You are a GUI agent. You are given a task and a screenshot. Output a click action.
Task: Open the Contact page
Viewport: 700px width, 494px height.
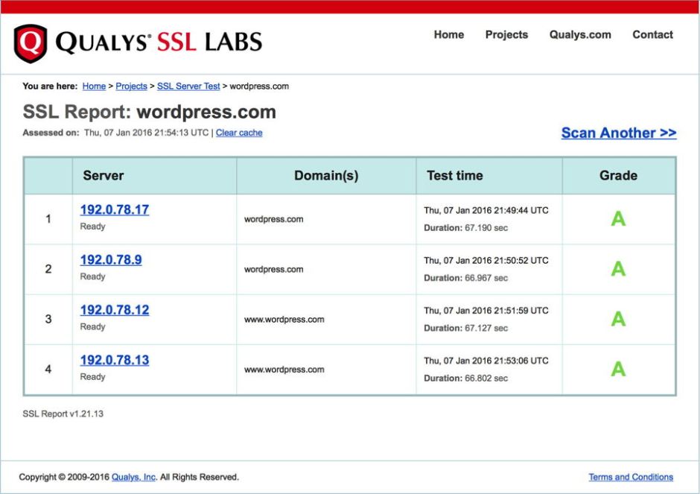[x=652, y=34]
